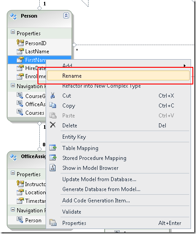Click the Table Mapping icon

[53, 148]
